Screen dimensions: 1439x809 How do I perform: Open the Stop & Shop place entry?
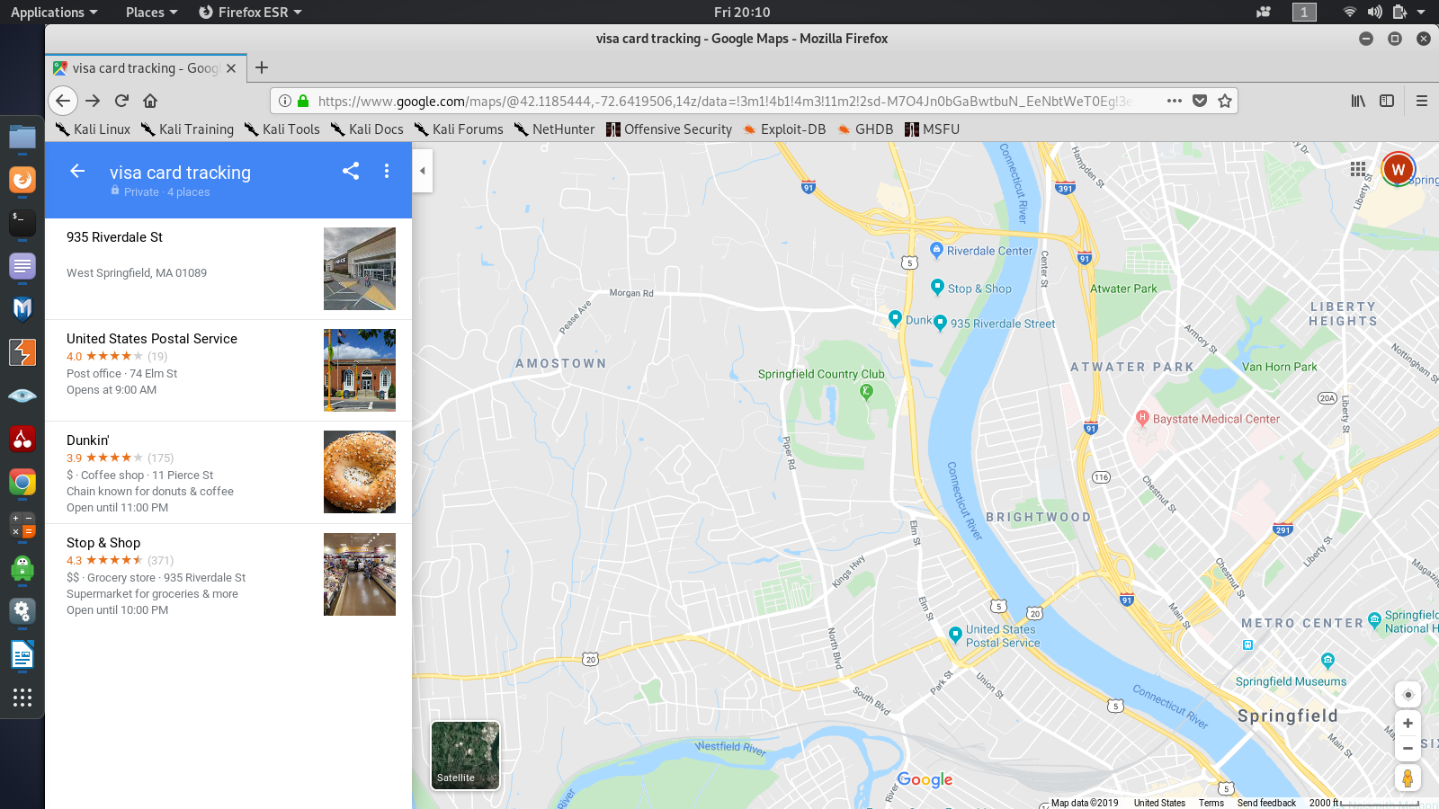point(228,575)
